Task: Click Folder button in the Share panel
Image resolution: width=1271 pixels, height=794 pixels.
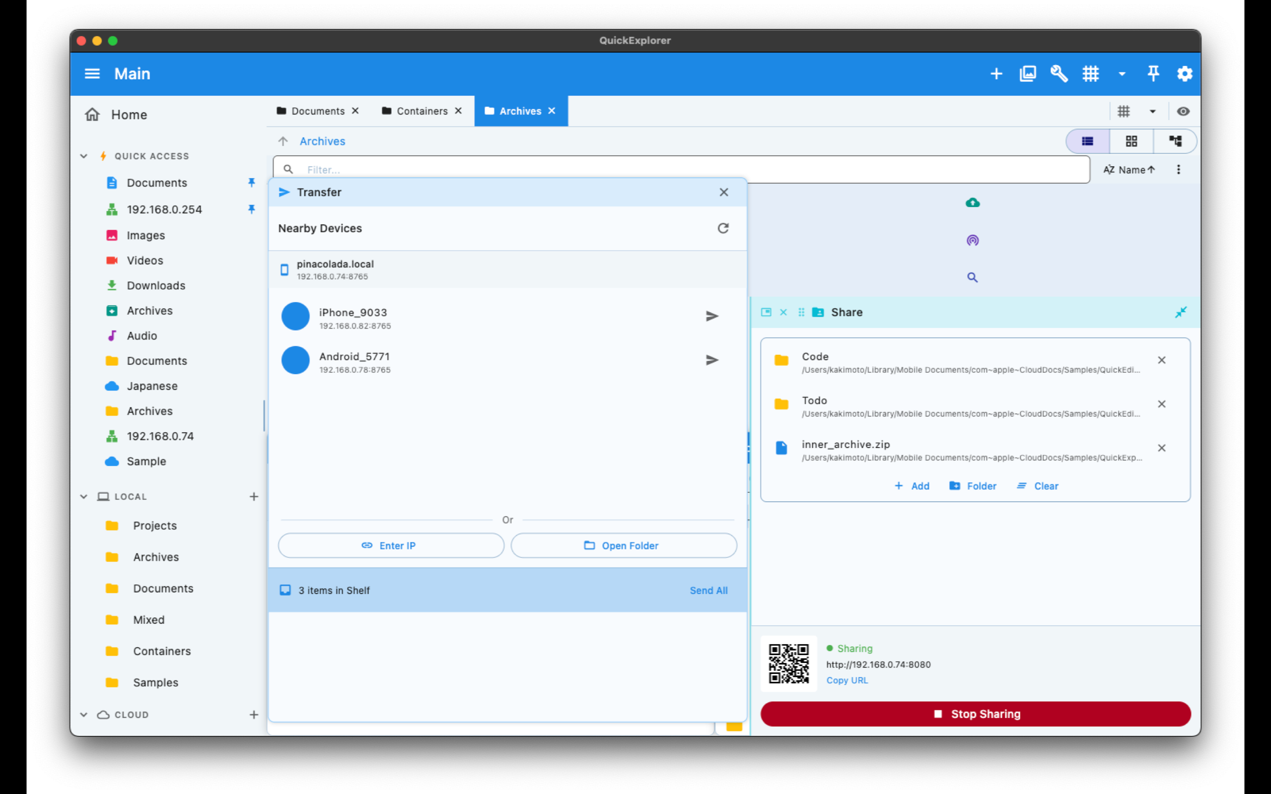Action: [x=973, y=486]
